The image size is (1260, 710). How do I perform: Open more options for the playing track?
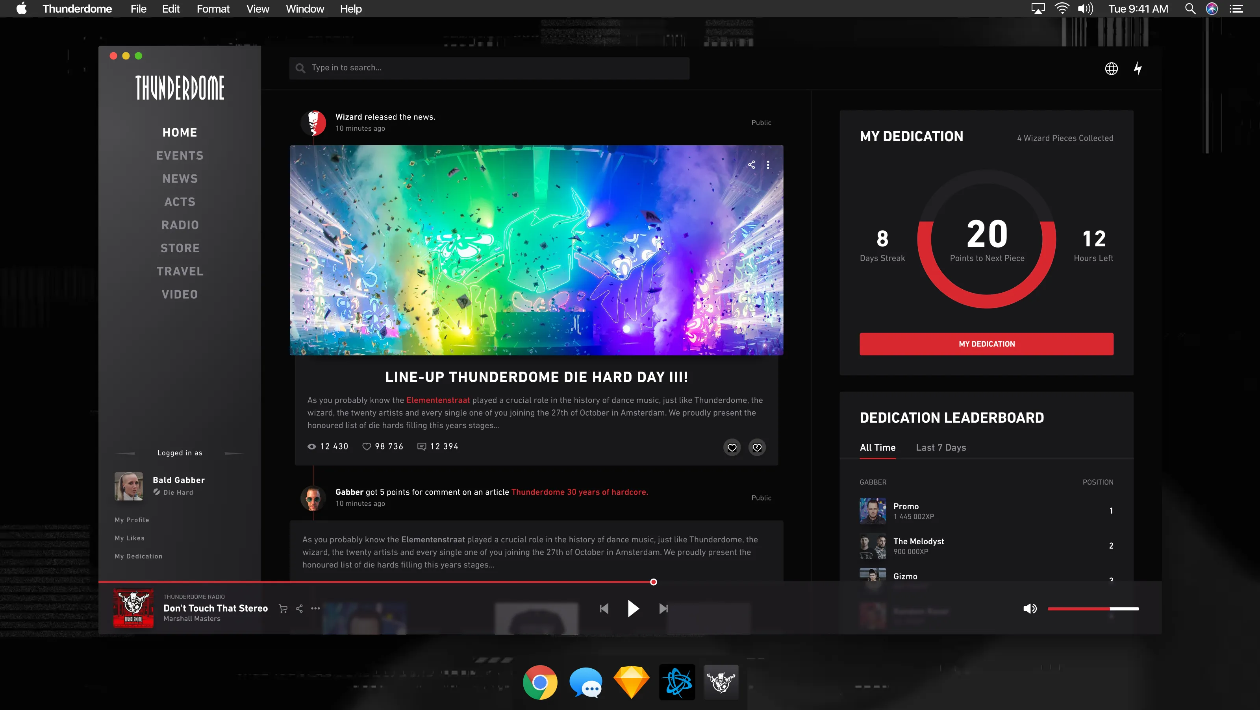pos(315,608)
